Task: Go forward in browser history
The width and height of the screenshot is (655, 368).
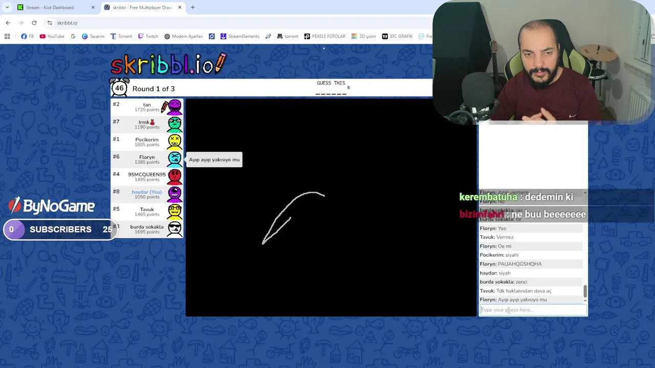Action: pos(21,23)
